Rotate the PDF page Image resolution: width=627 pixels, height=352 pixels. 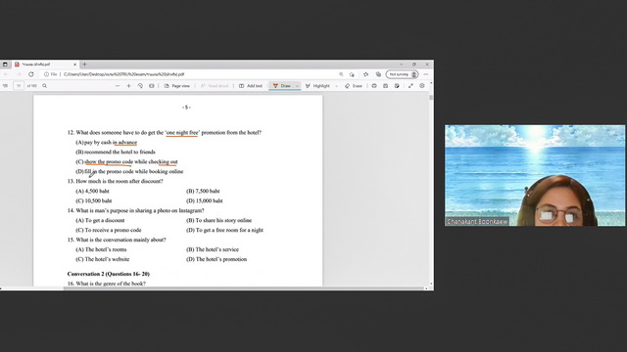coord(140,86)
